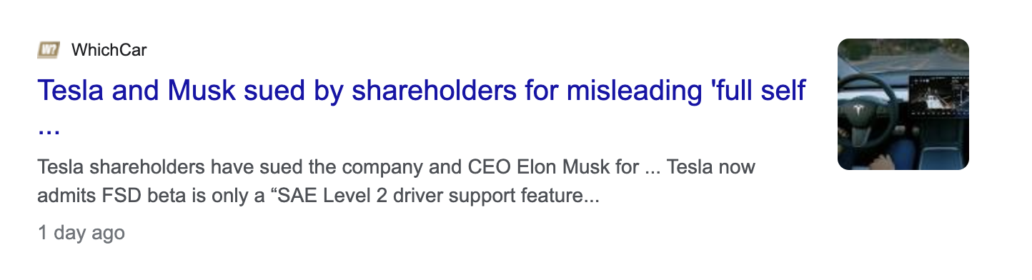1032x280 pixels.
Task: Open the Tesla car interior thumbnail
Action: (x=903, y=104)
